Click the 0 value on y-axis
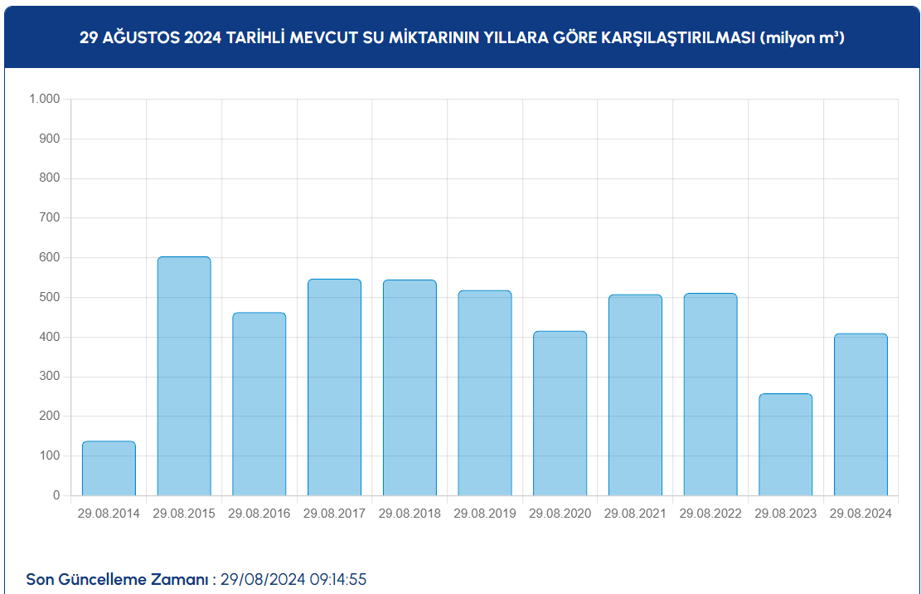Screen dimensions: 921x594 click(x=56, y=495)
